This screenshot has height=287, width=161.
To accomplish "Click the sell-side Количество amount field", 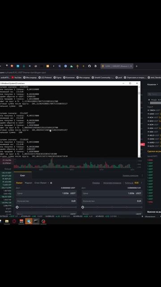I will 112,201.
